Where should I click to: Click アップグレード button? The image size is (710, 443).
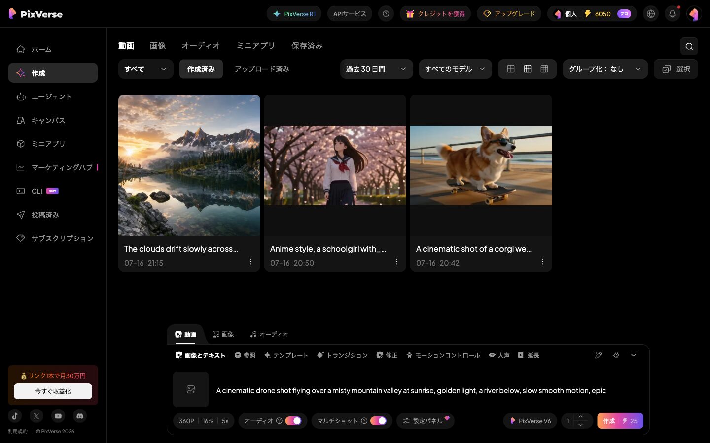509,14
